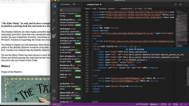This screenshot has height=106, width=189.
Task: Open the Observable JS extension details
Action: (70, 95)
